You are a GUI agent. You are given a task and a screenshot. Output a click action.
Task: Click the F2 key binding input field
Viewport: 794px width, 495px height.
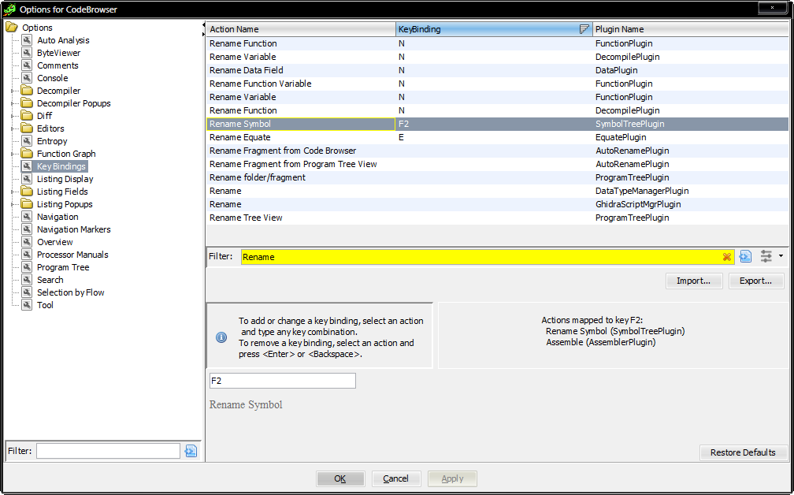pos(282,381)
